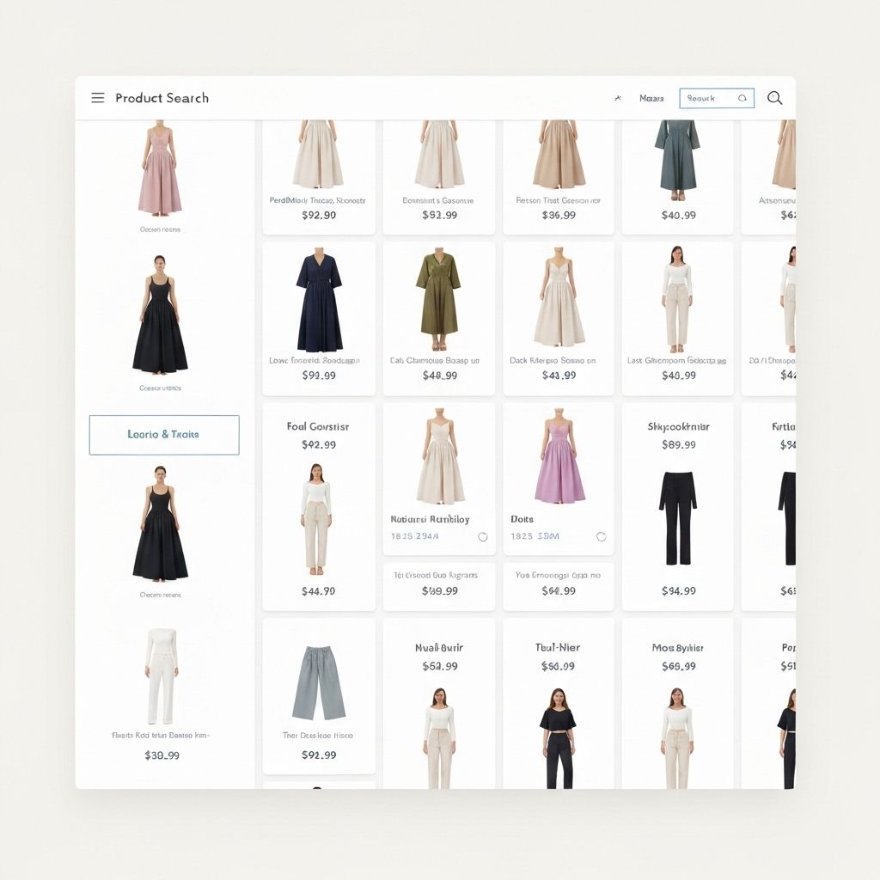Image resolution: width=880 pixels, height=880 pixels.
Task: Open the black top outfit product card
Action: pyautogui.click(x=558, y=735)
